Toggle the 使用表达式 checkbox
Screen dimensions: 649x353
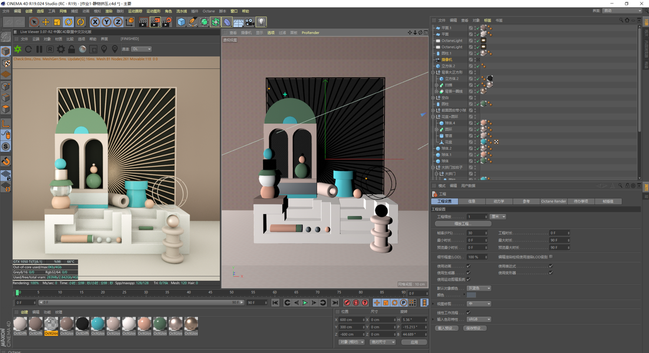[551, 266]
